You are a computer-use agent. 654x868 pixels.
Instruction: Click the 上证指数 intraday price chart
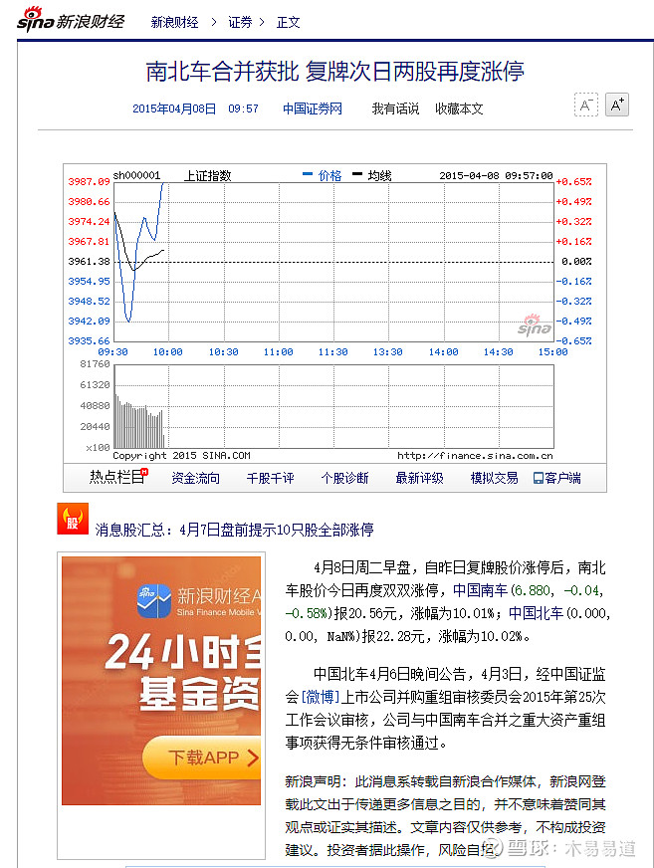[333, 261]
